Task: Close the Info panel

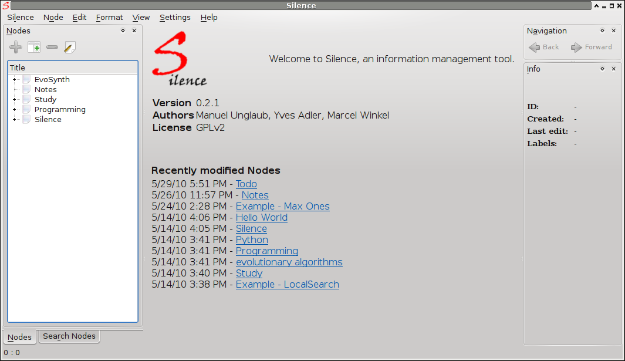Action: point(614,69)
